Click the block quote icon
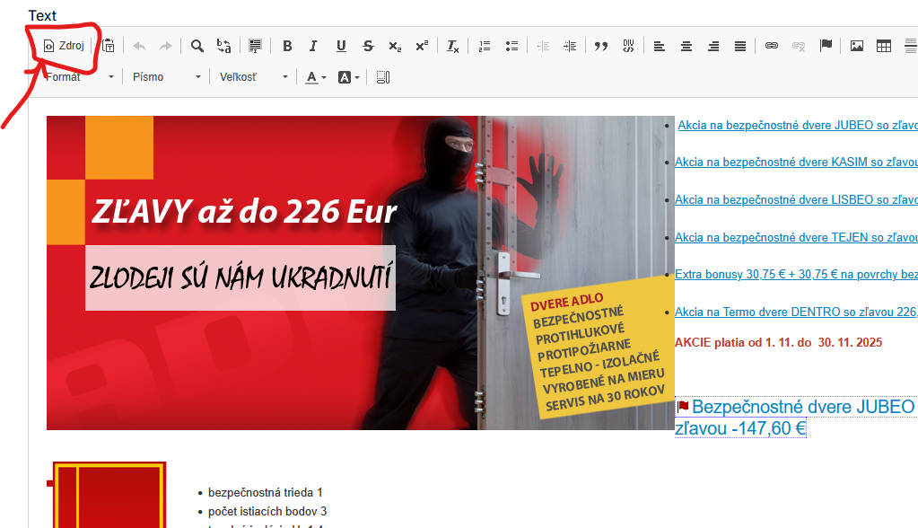The height and width of the screenshot is (528, 918). pyautogui.click(x=601, y=46)
